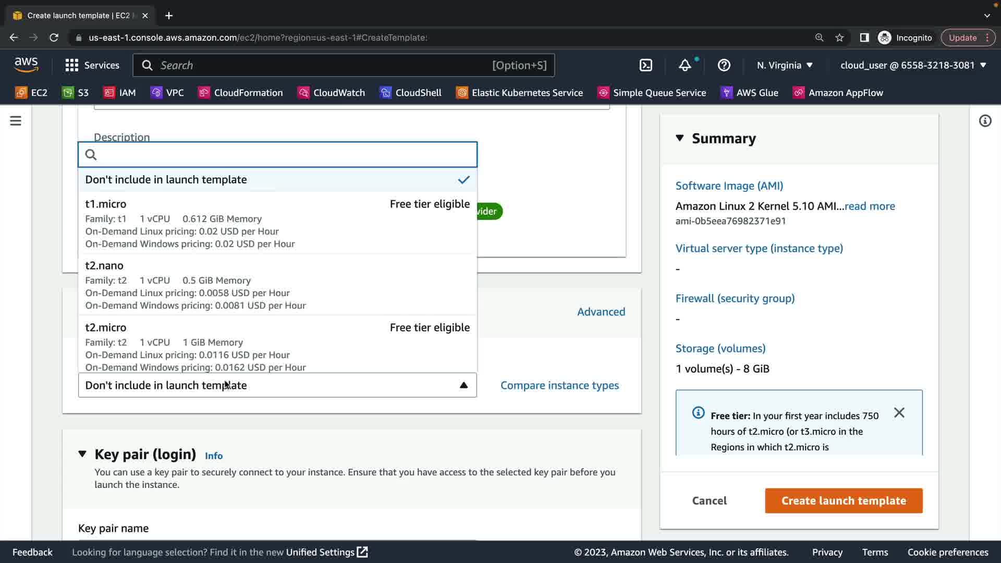This screenshot has height=563, width=1001.
Task: Toggle the left navigation hamburger menu
Action: [16, 121]
